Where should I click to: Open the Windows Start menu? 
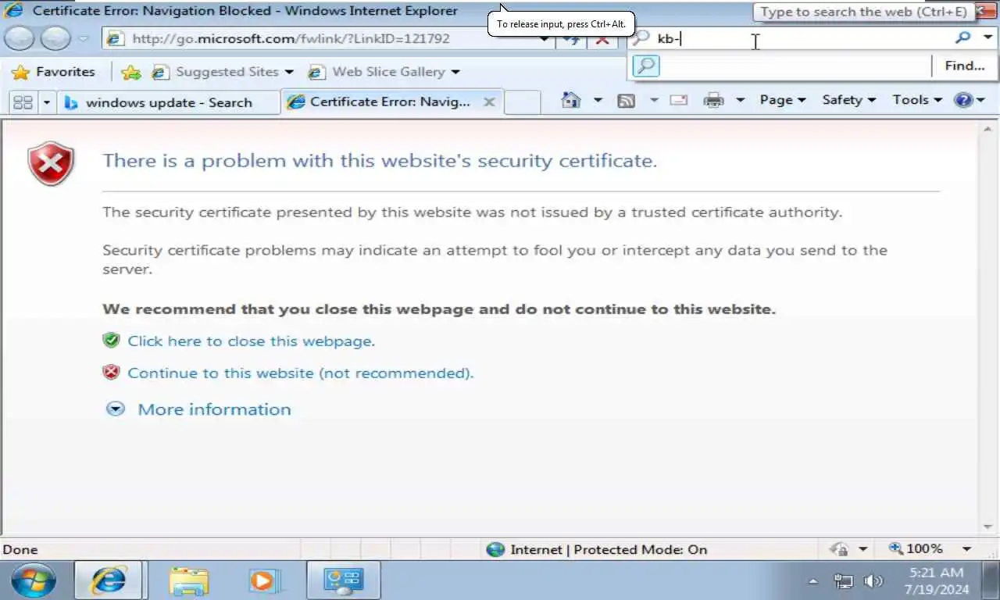34,581
